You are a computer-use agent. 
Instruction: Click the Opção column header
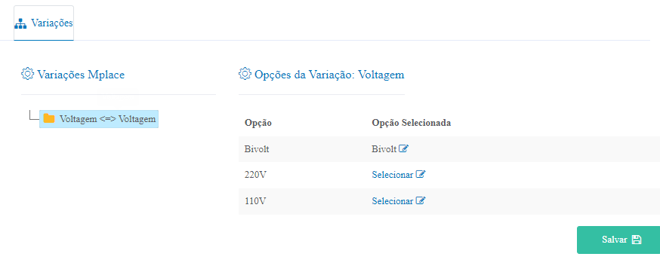(x=258, y=123)
